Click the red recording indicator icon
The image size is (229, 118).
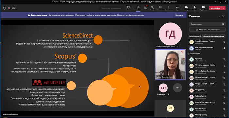(x=9, y=8)
